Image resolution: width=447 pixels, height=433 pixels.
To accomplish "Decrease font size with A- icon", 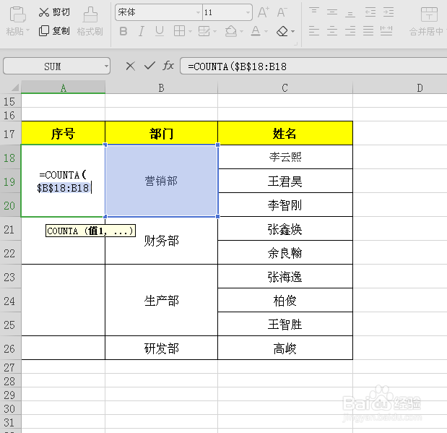I will [x=282, y=12].
